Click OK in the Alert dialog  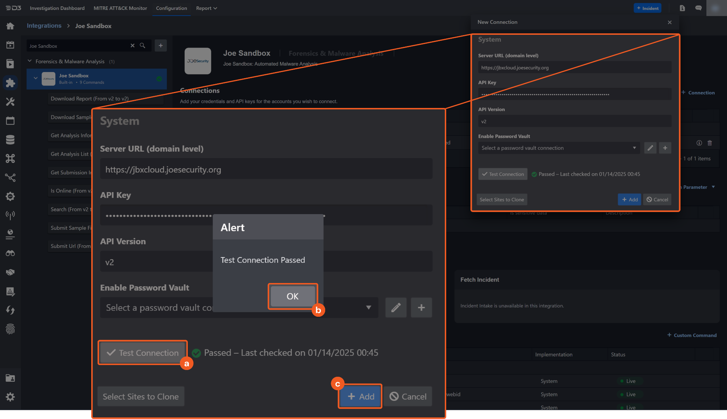click(293, 296)
